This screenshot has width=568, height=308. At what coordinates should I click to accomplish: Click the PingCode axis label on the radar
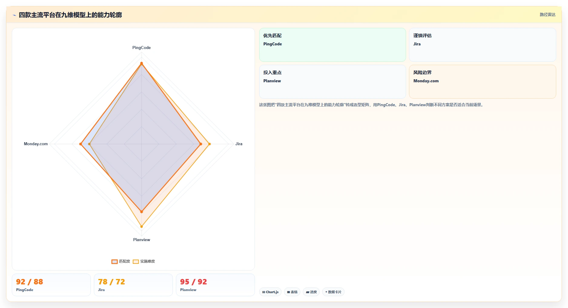141,48
